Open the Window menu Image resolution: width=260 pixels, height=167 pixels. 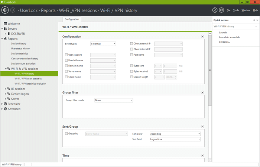(x=246, y=10)
